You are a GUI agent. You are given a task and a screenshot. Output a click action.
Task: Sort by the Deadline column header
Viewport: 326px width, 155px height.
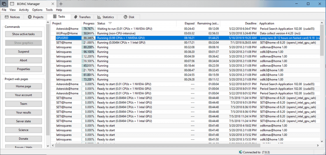click(x=239, y=24)
